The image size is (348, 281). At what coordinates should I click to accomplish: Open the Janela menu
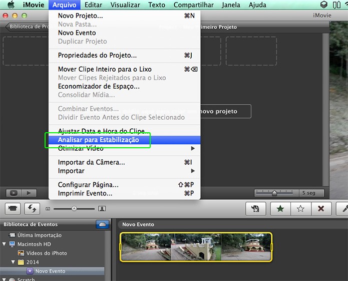point(231,5)
